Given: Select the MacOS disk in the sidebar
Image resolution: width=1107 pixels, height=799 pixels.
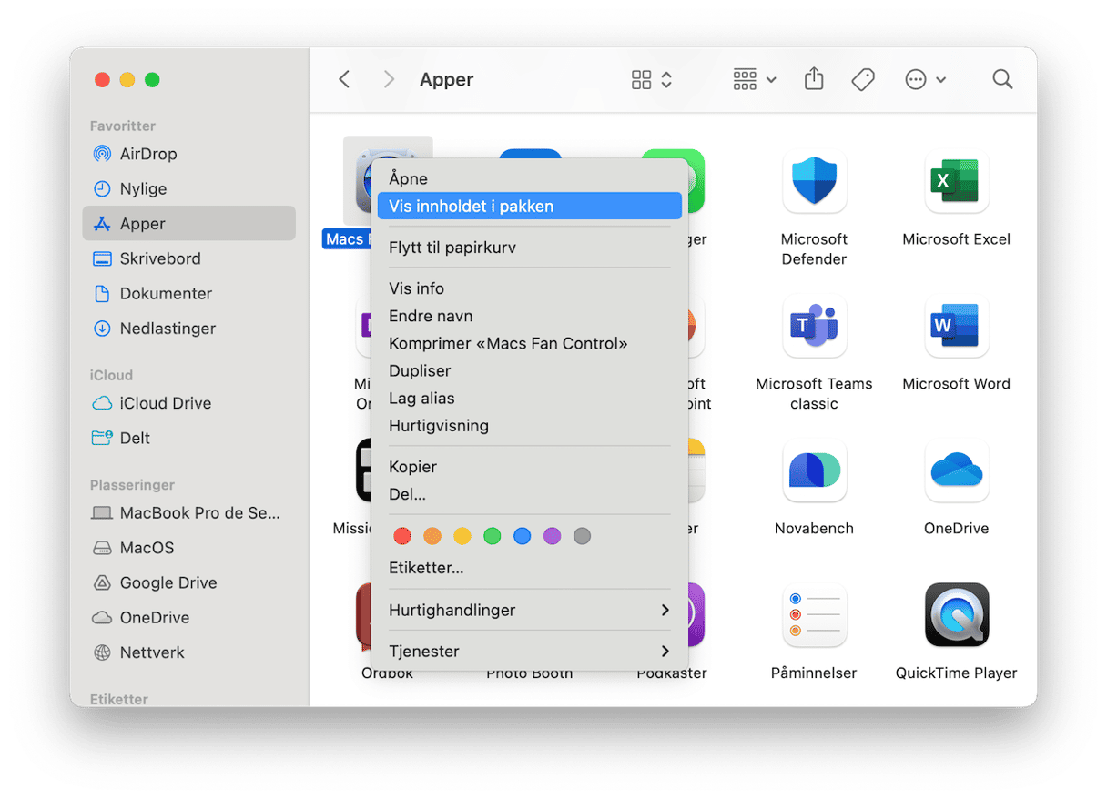Looking at the screenshot, I should (188, 548).
